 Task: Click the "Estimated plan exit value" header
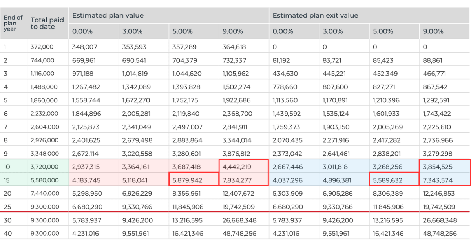[315, 16]
